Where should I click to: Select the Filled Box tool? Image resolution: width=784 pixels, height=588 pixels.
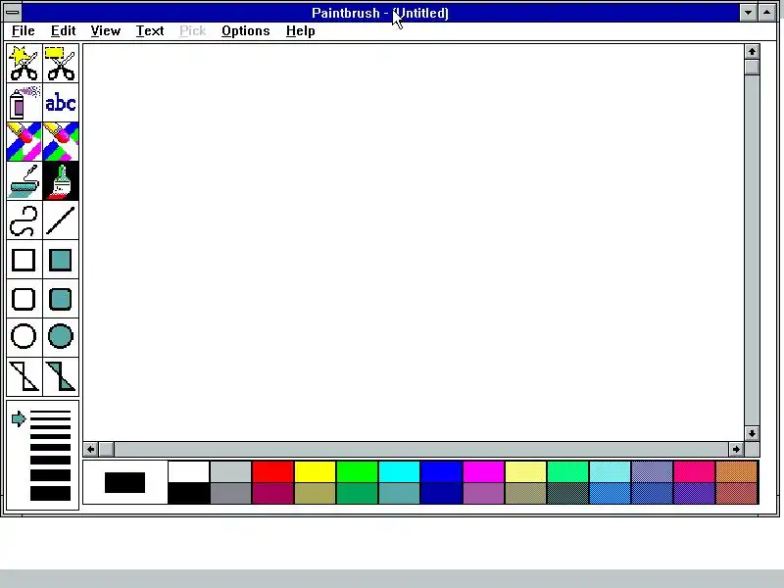61,260
